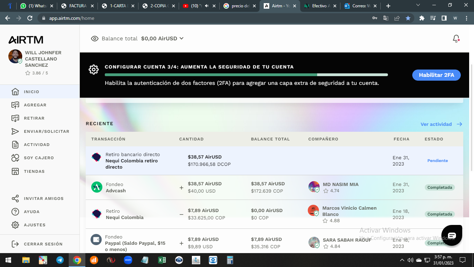The image size is (474, 267).
Task: Switch to the WhatsApp browser tab
Action: [37, 6]
